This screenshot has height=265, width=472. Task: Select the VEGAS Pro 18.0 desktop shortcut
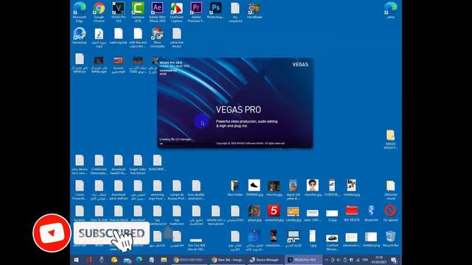pos(118,12)
